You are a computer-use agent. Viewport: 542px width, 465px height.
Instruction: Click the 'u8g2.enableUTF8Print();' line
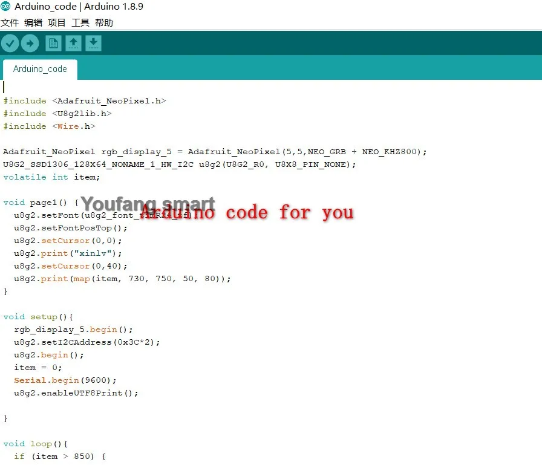click(76, 393)
